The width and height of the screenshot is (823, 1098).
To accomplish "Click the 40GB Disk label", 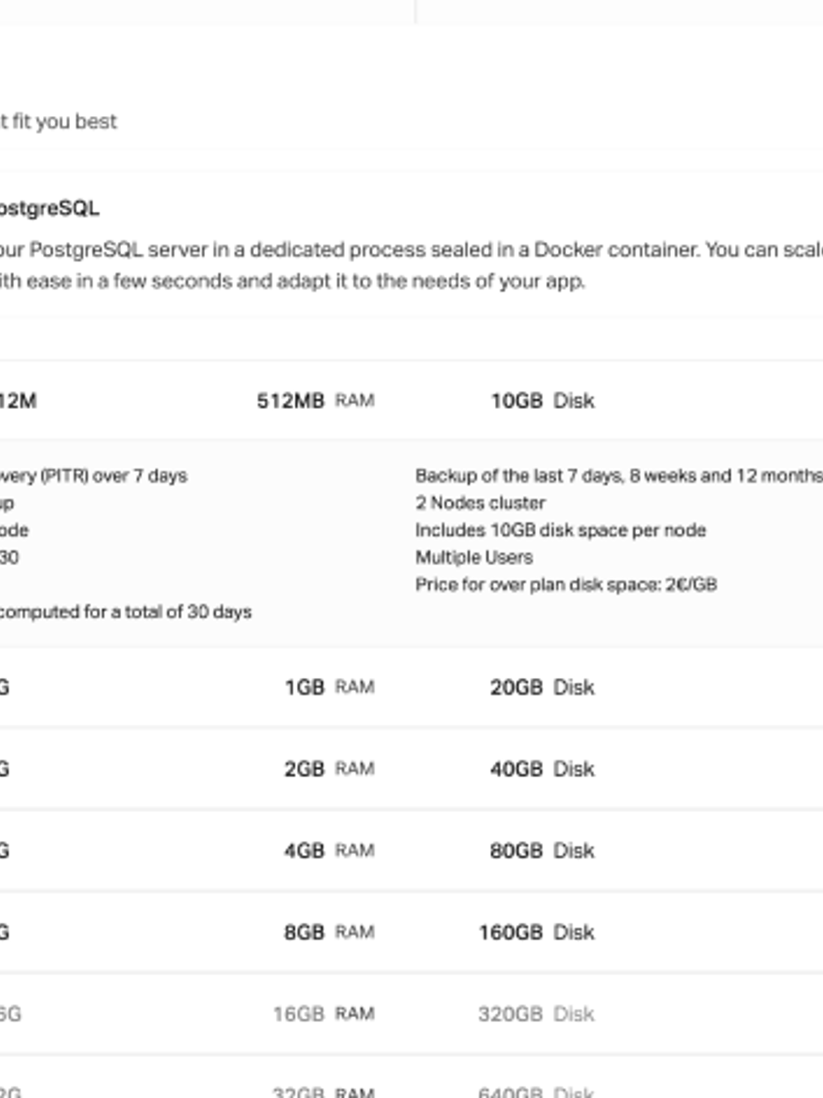I will click(542, 769).
